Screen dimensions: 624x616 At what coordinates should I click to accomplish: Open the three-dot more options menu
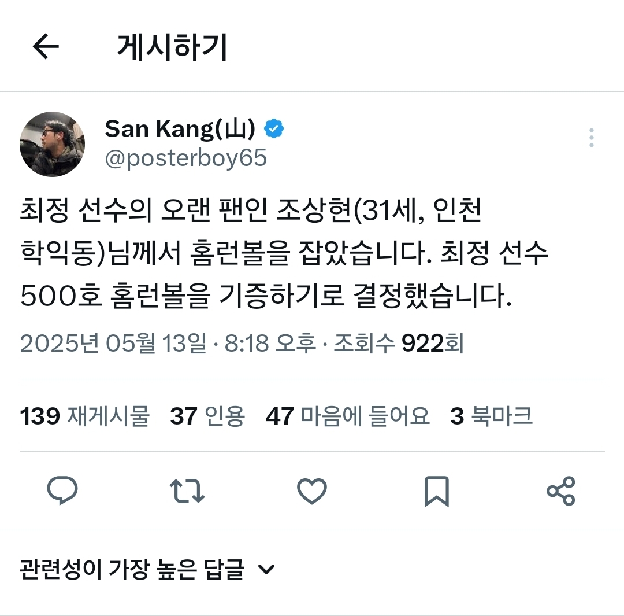[x=592, y=138]
